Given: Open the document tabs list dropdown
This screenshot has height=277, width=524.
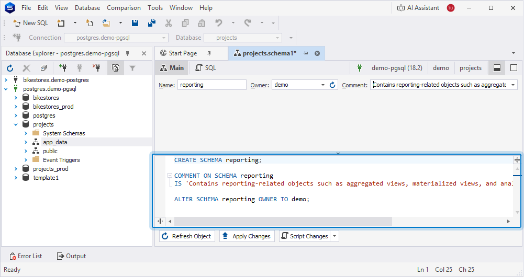Looking at the screenshot, I should coord(514,53).
